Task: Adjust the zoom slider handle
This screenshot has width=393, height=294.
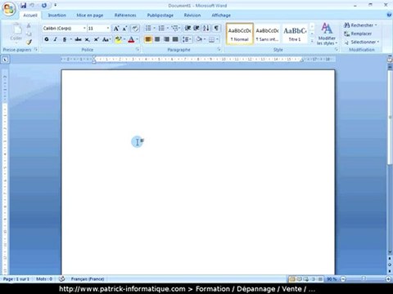Action: pos(364,278)
